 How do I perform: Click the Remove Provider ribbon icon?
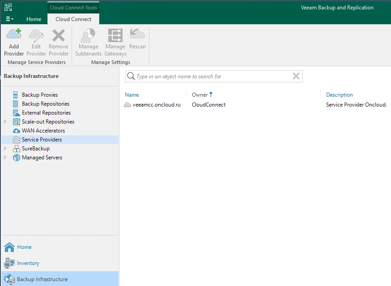[x=59, y=42]
